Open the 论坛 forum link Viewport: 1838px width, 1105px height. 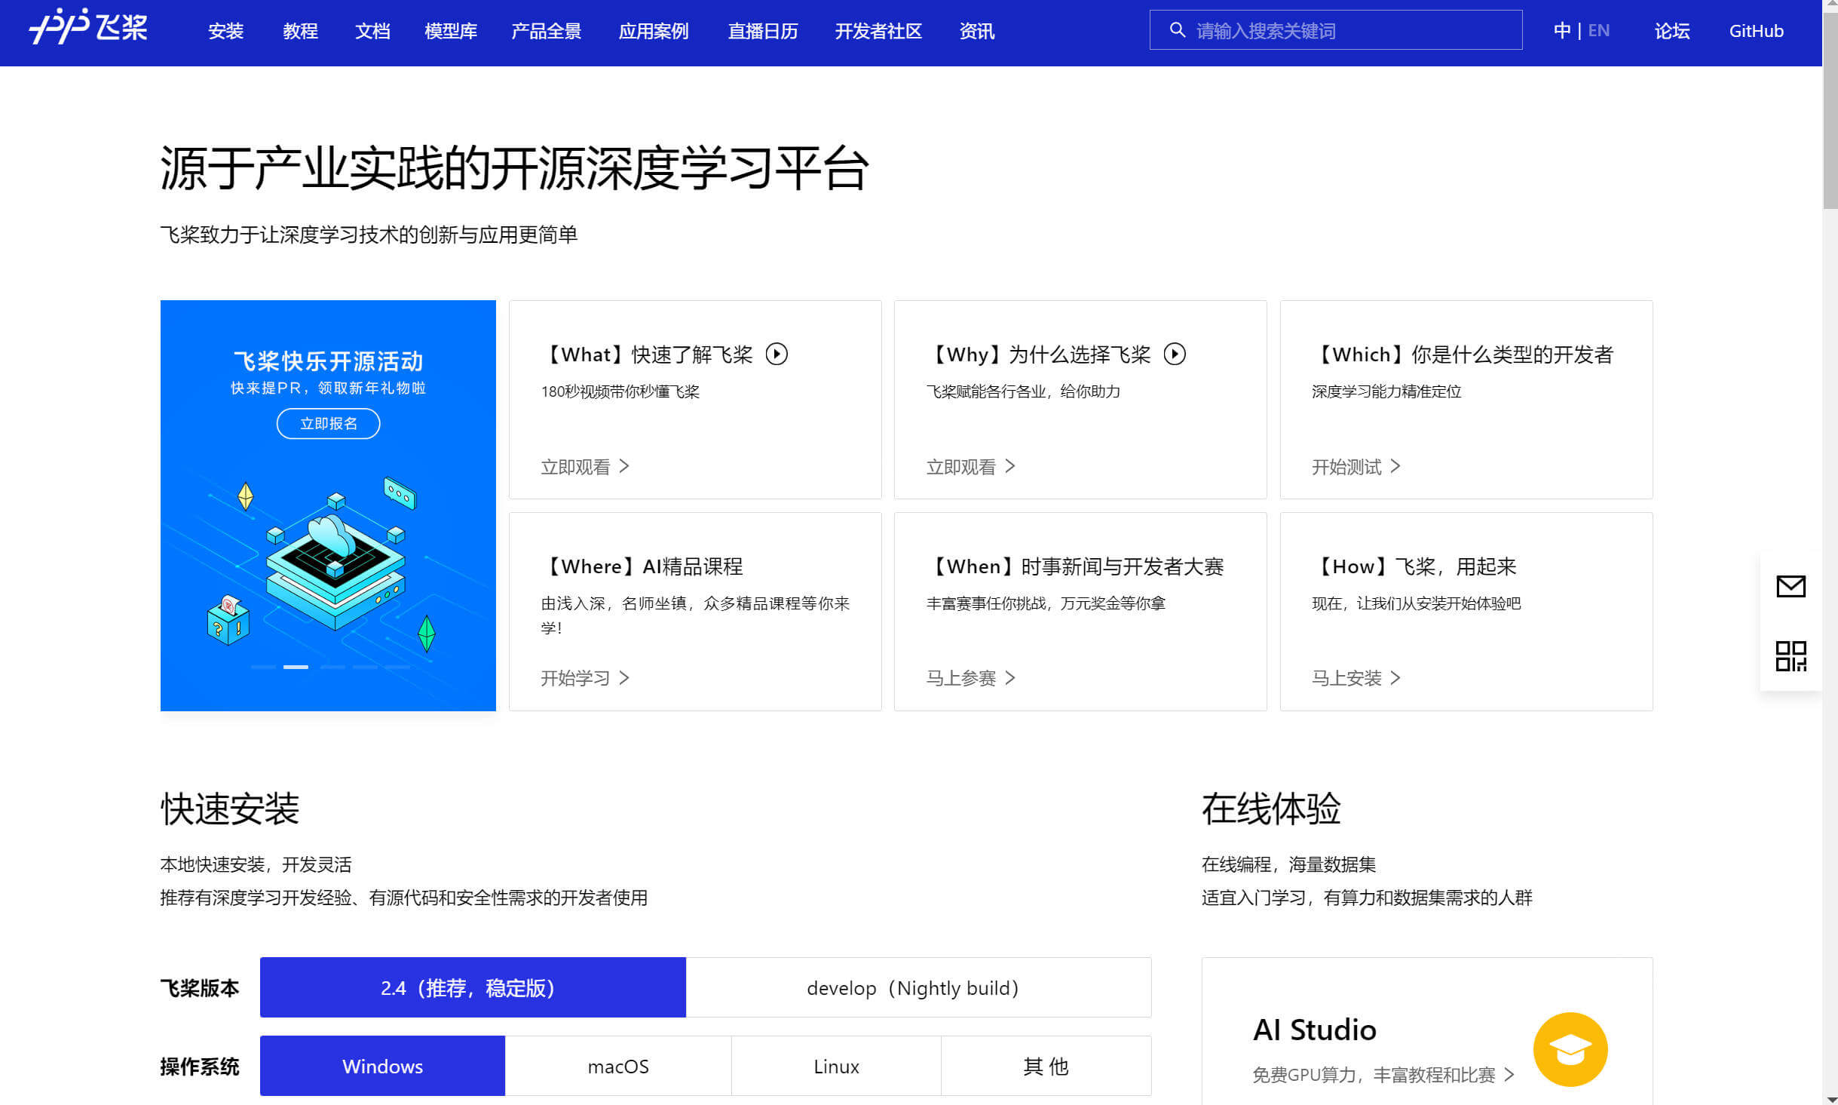coord(1671,31)
